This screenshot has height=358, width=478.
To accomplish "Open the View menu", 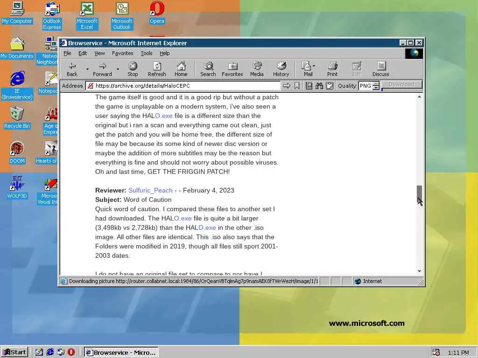I will coord(99,53).
